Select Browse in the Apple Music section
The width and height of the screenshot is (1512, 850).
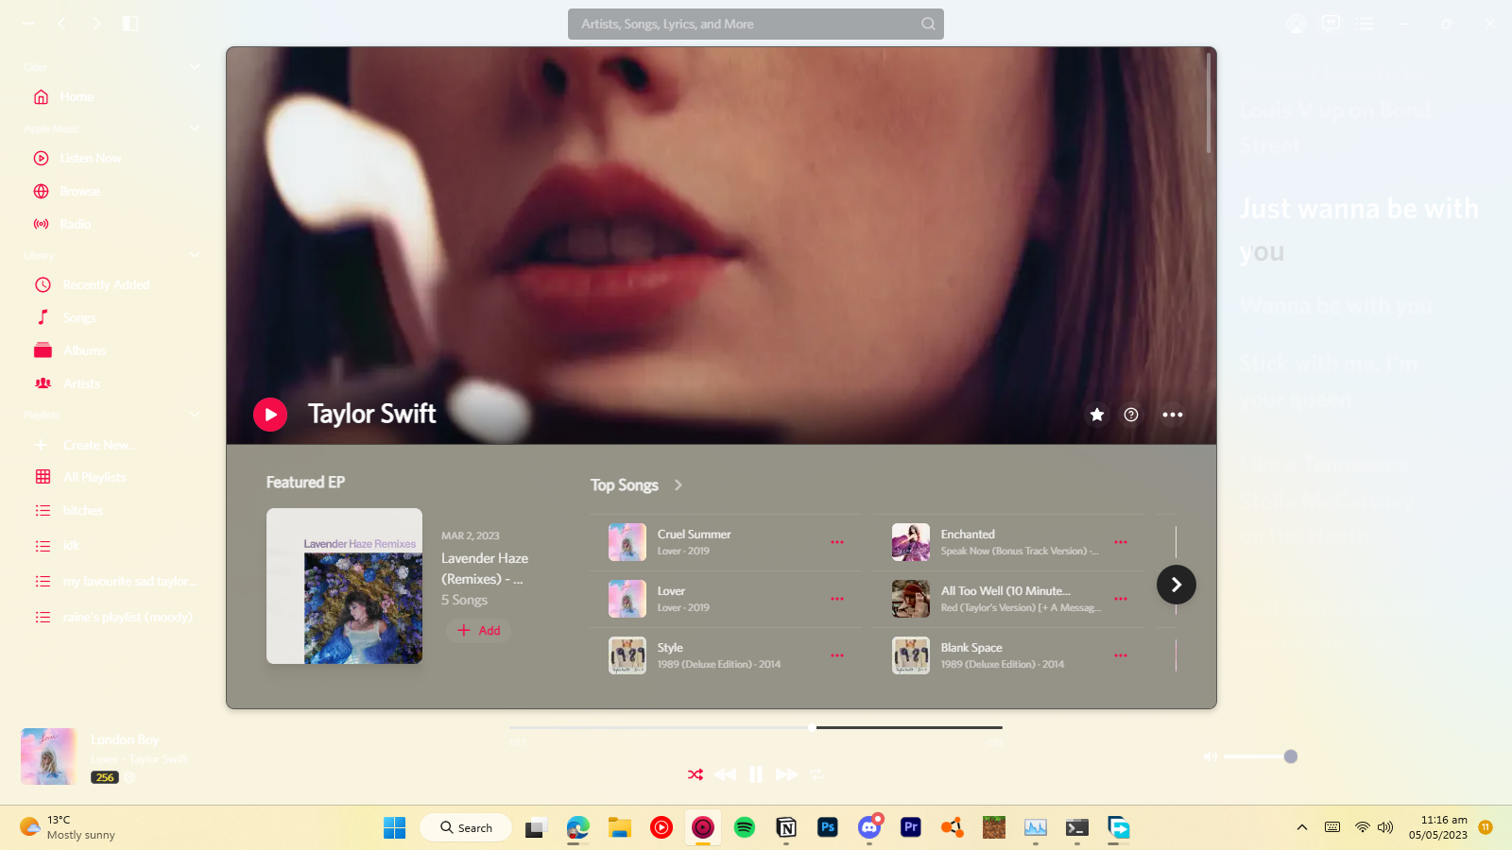(80, 191)
